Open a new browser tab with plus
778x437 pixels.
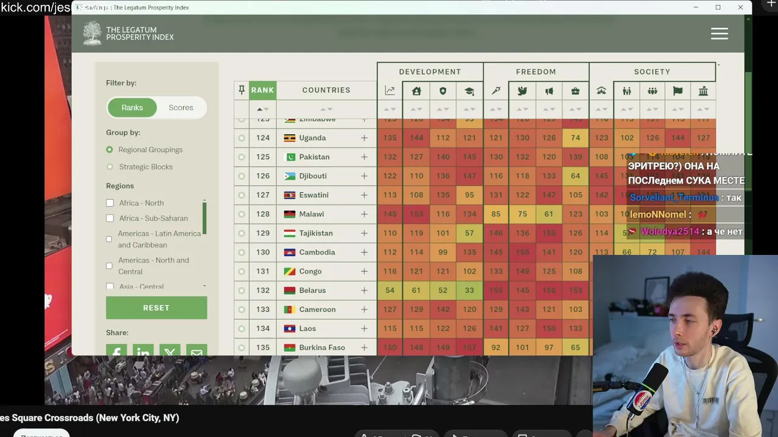771,4
